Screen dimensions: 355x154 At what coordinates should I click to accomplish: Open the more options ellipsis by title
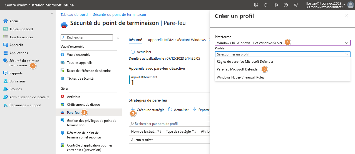tap(194, 23)
